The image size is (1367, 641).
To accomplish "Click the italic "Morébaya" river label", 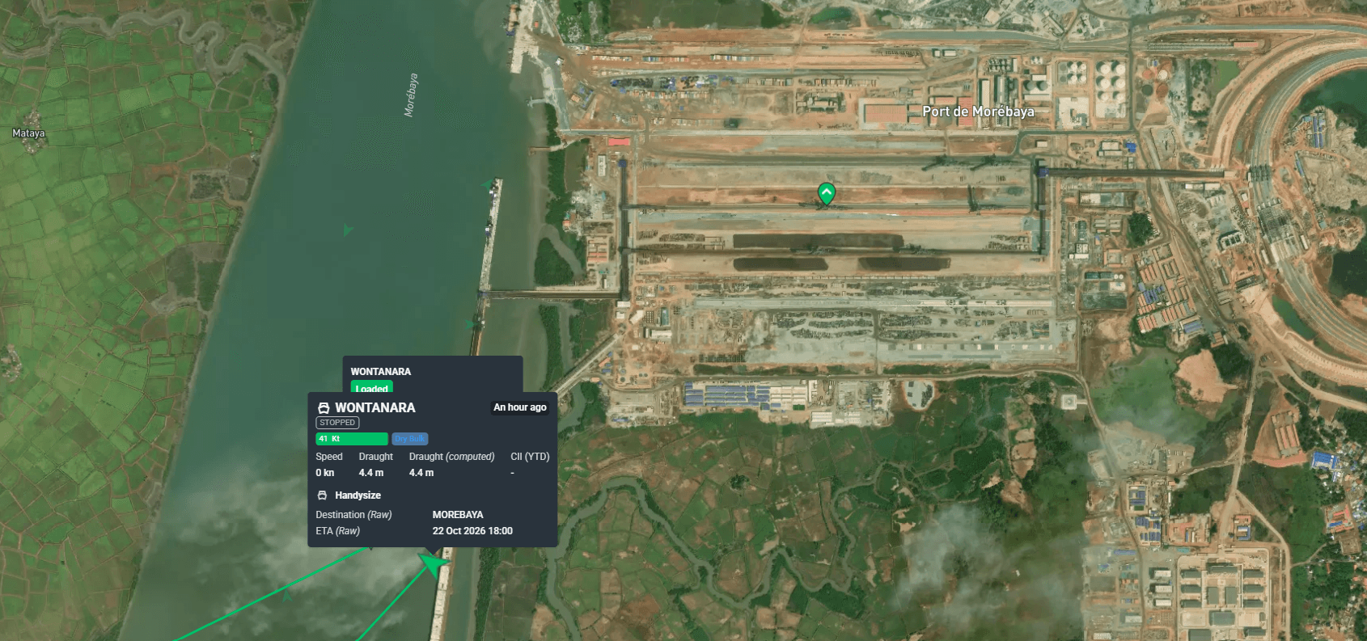I will pos(412,95).
